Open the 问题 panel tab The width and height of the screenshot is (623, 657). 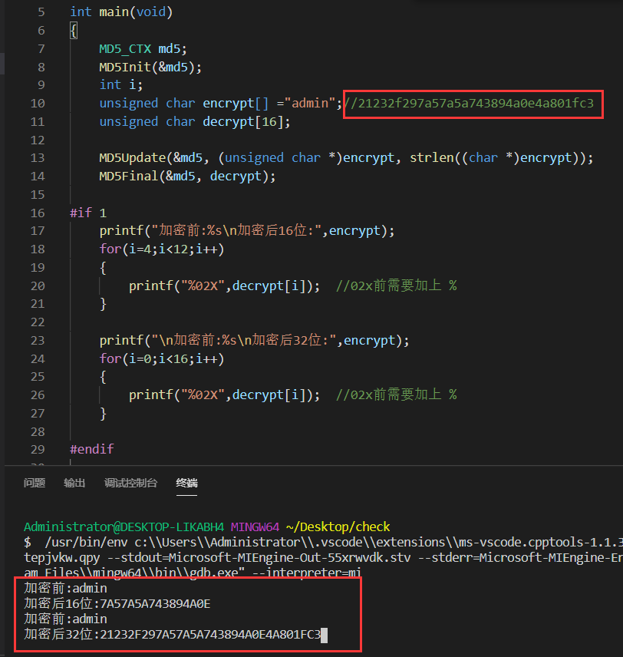[x=35, y=483]
